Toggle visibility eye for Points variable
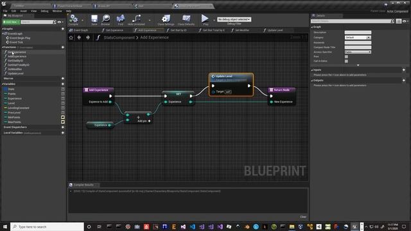Screen dimensions: 411x231 pyautogui.click(x=63, y=94)
